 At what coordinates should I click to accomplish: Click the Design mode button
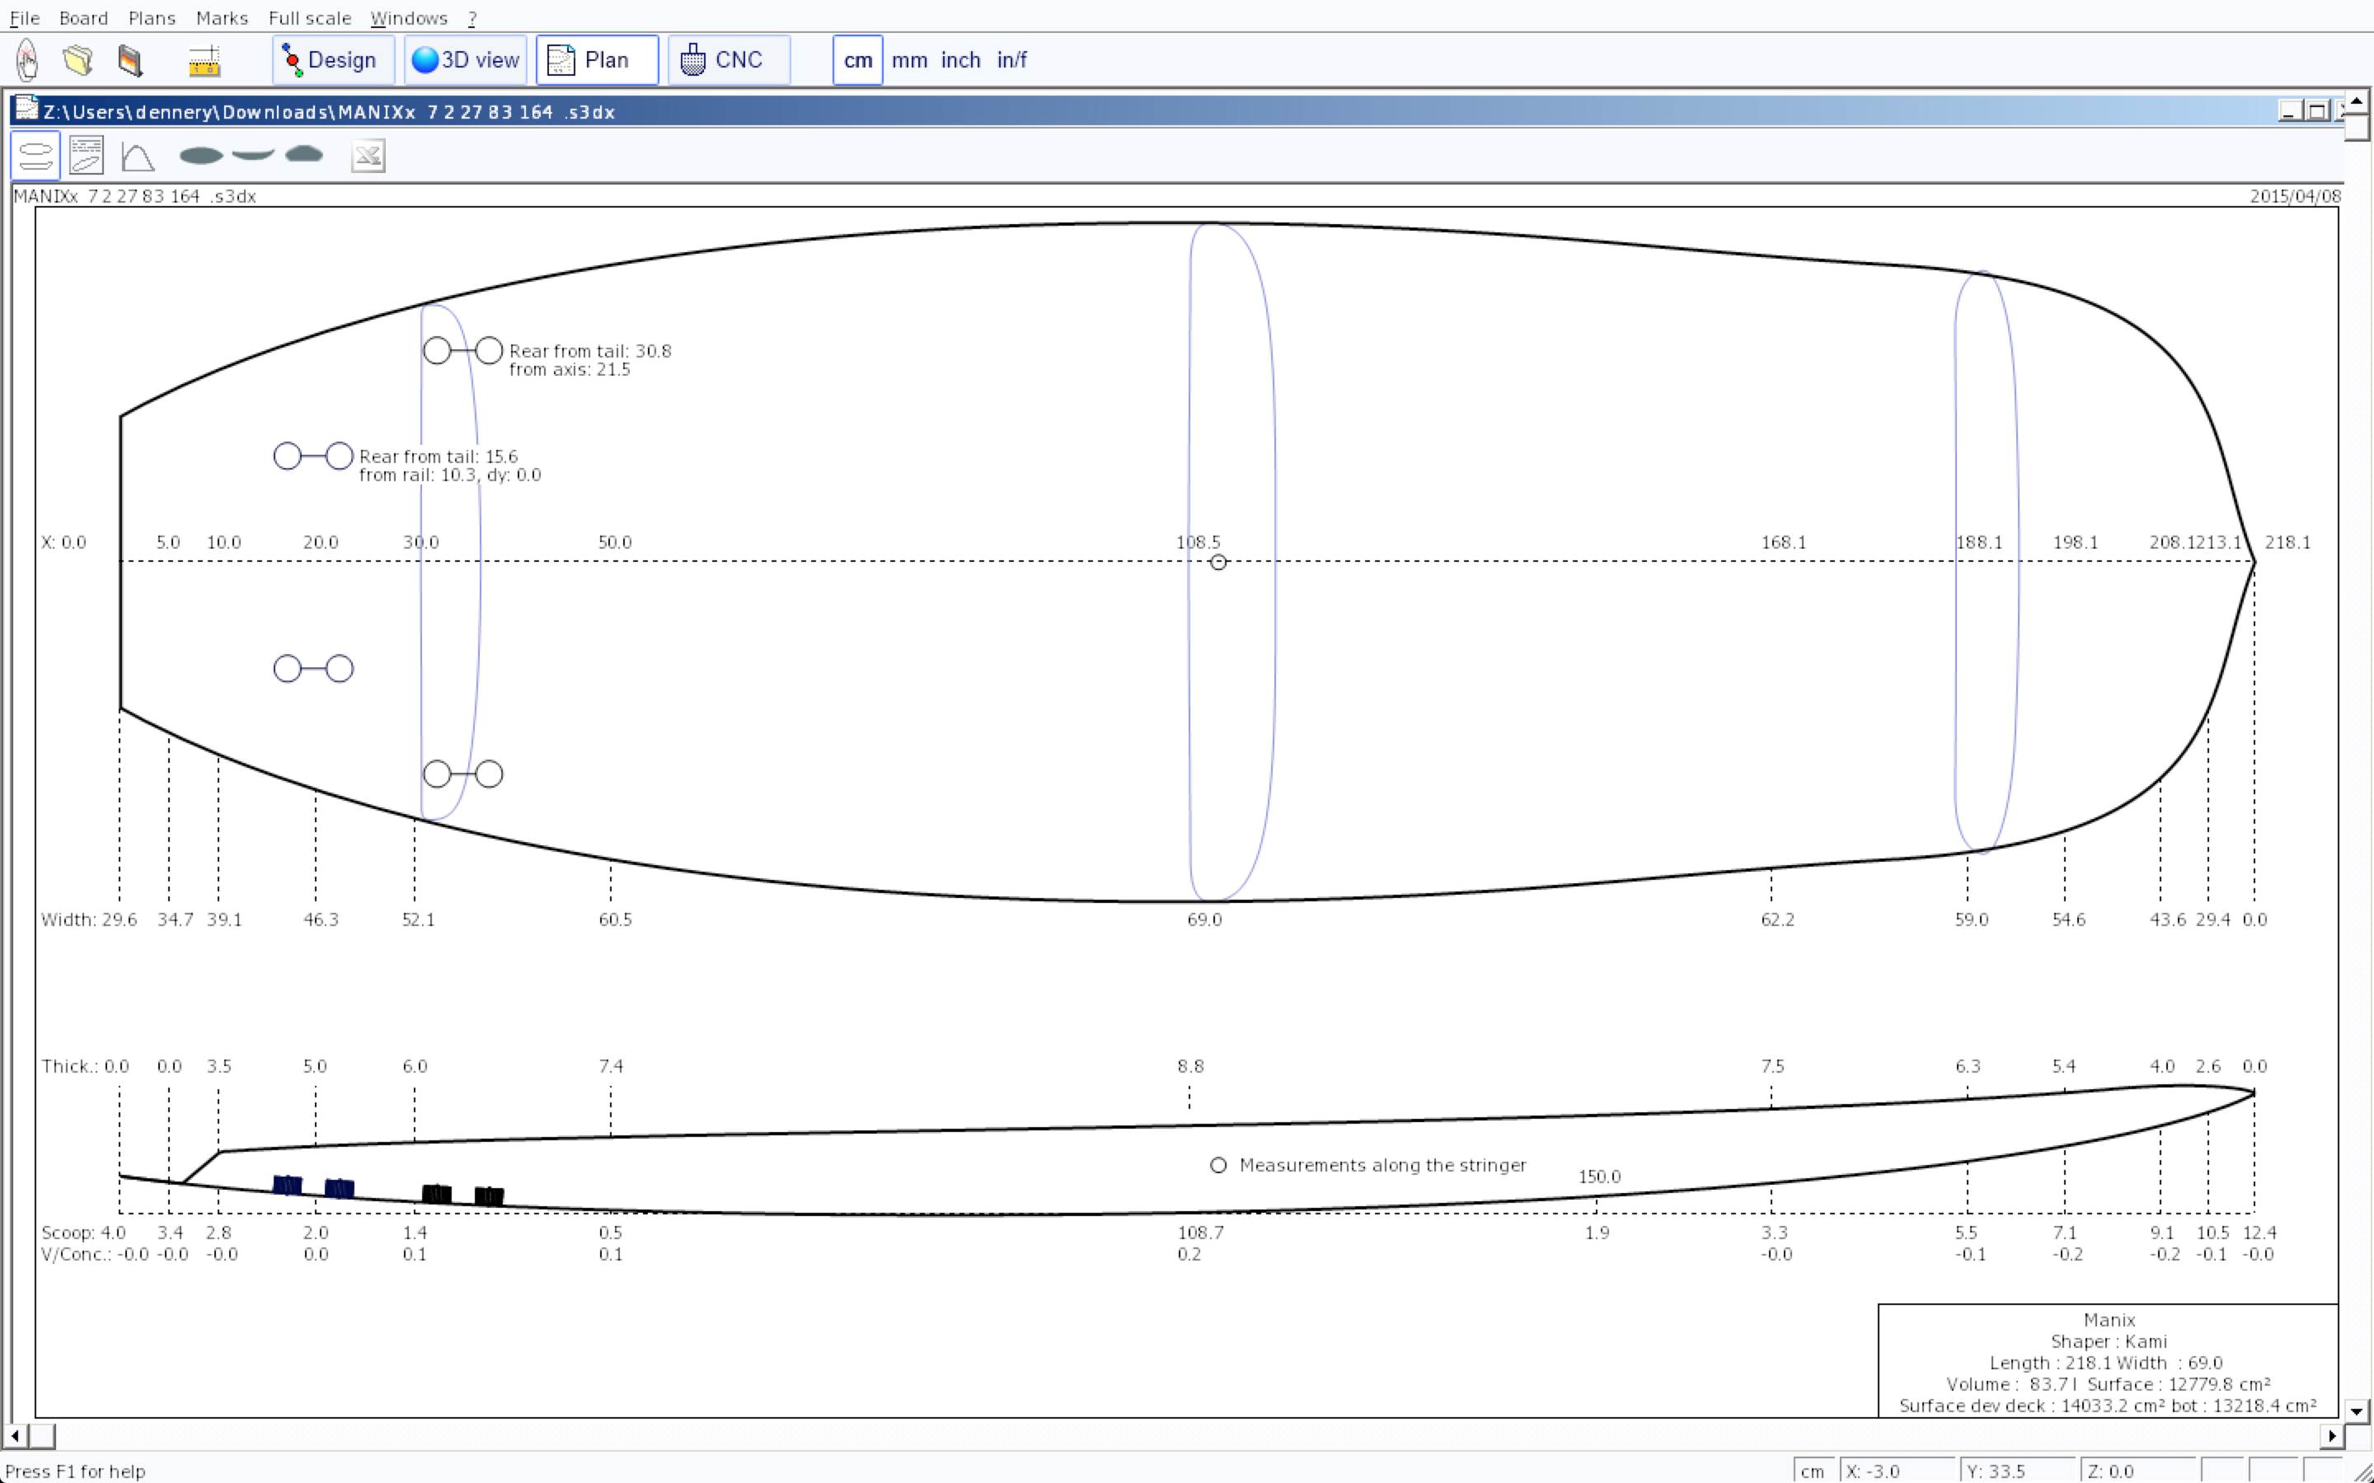pos(332,60)
